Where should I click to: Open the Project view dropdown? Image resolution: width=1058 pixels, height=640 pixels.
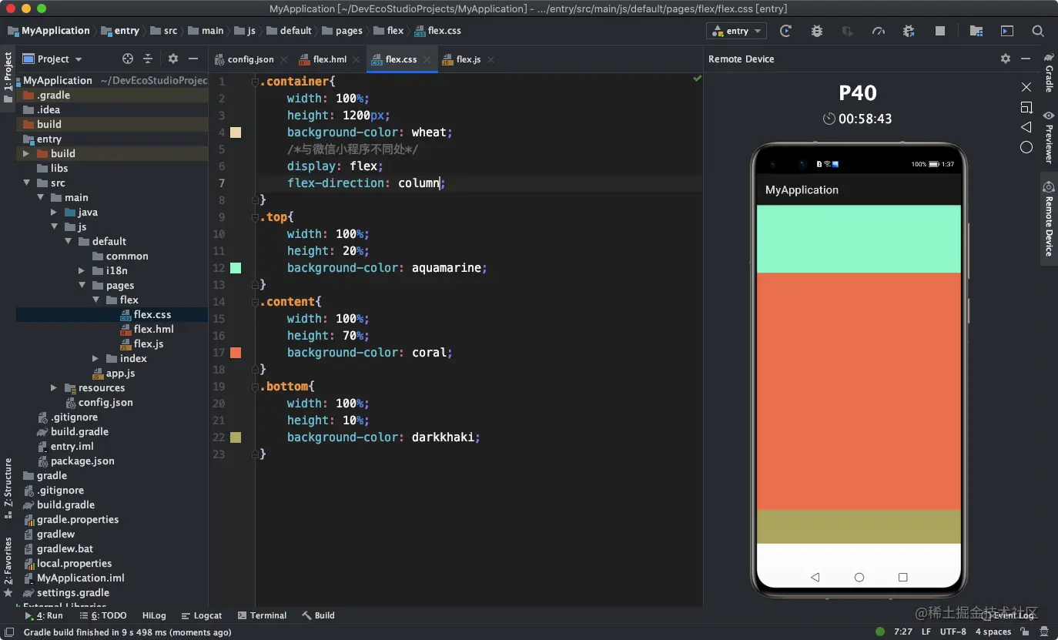[52, 59]
